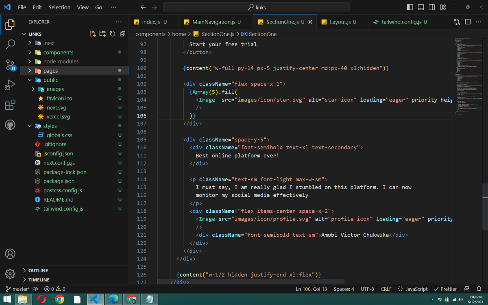Open errors and warnings count in status bar
The image size is (488, 305).
(54, 289)
